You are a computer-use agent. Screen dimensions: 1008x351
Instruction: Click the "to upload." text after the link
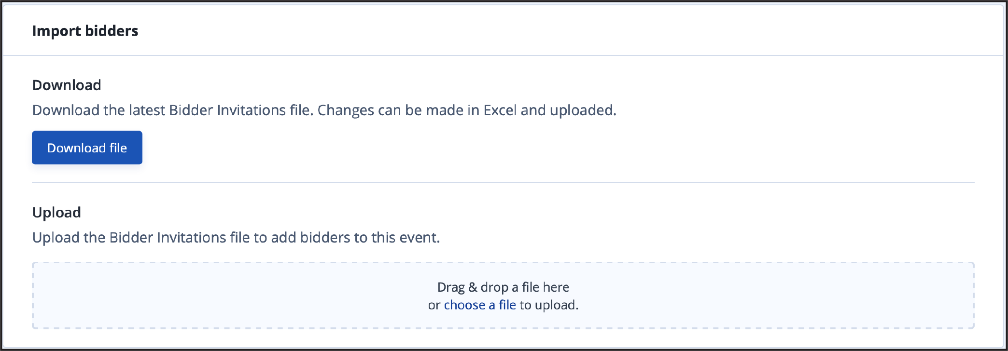549,305
